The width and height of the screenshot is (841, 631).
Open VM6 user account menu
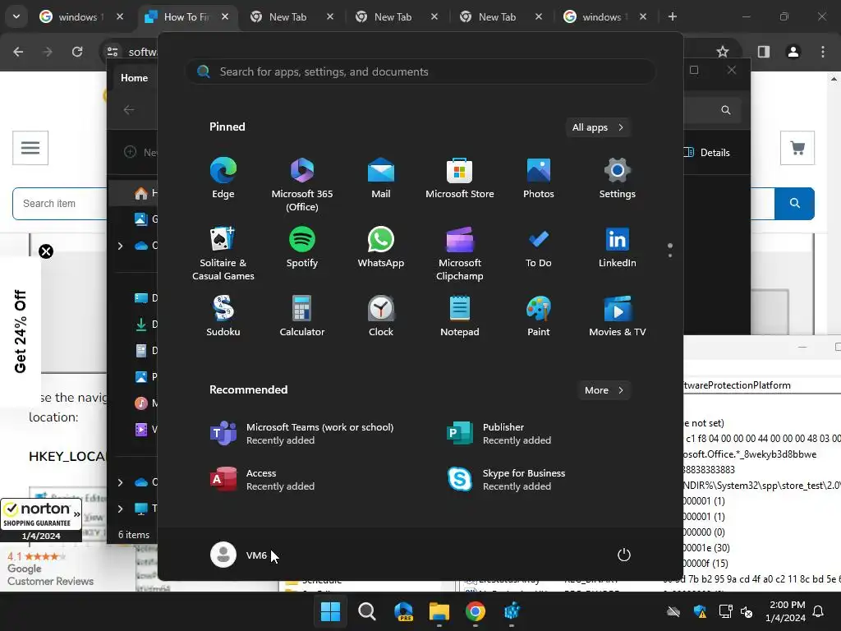[x=239, y=555]
